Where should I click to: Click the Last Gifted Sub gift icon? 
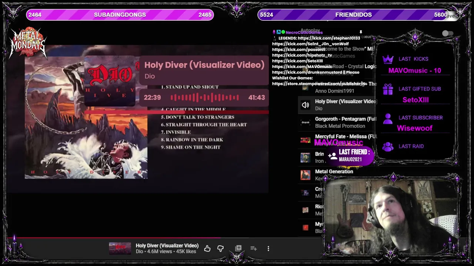(388, 89)
